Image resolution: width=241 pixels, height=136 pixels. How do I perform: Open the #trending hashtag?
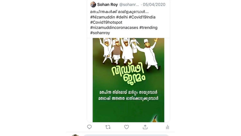[148, 28]
